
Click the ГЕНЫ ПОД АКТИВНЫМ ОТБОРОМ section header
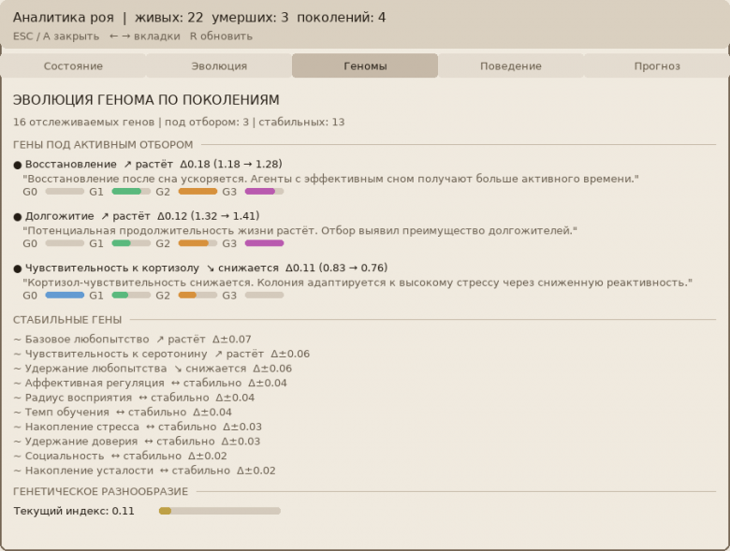pos(103,145)
